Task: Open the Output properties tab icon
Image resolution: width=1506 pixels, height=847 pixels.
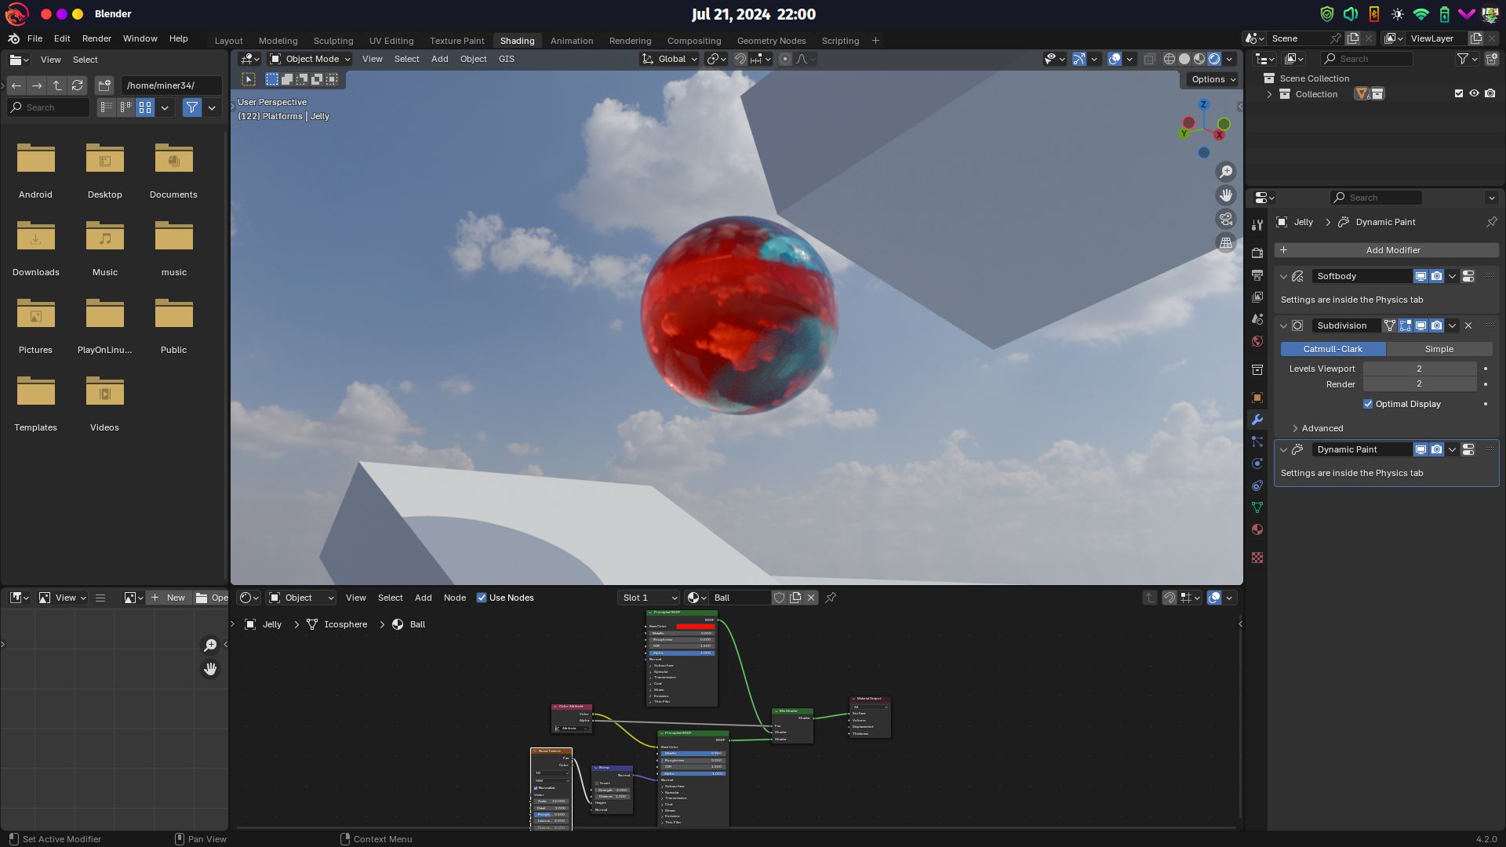Action: click(x=1257, y=275)
